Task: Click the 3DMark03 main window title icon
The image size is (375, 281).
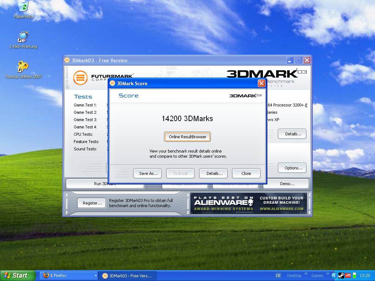Action: [67, 60]
